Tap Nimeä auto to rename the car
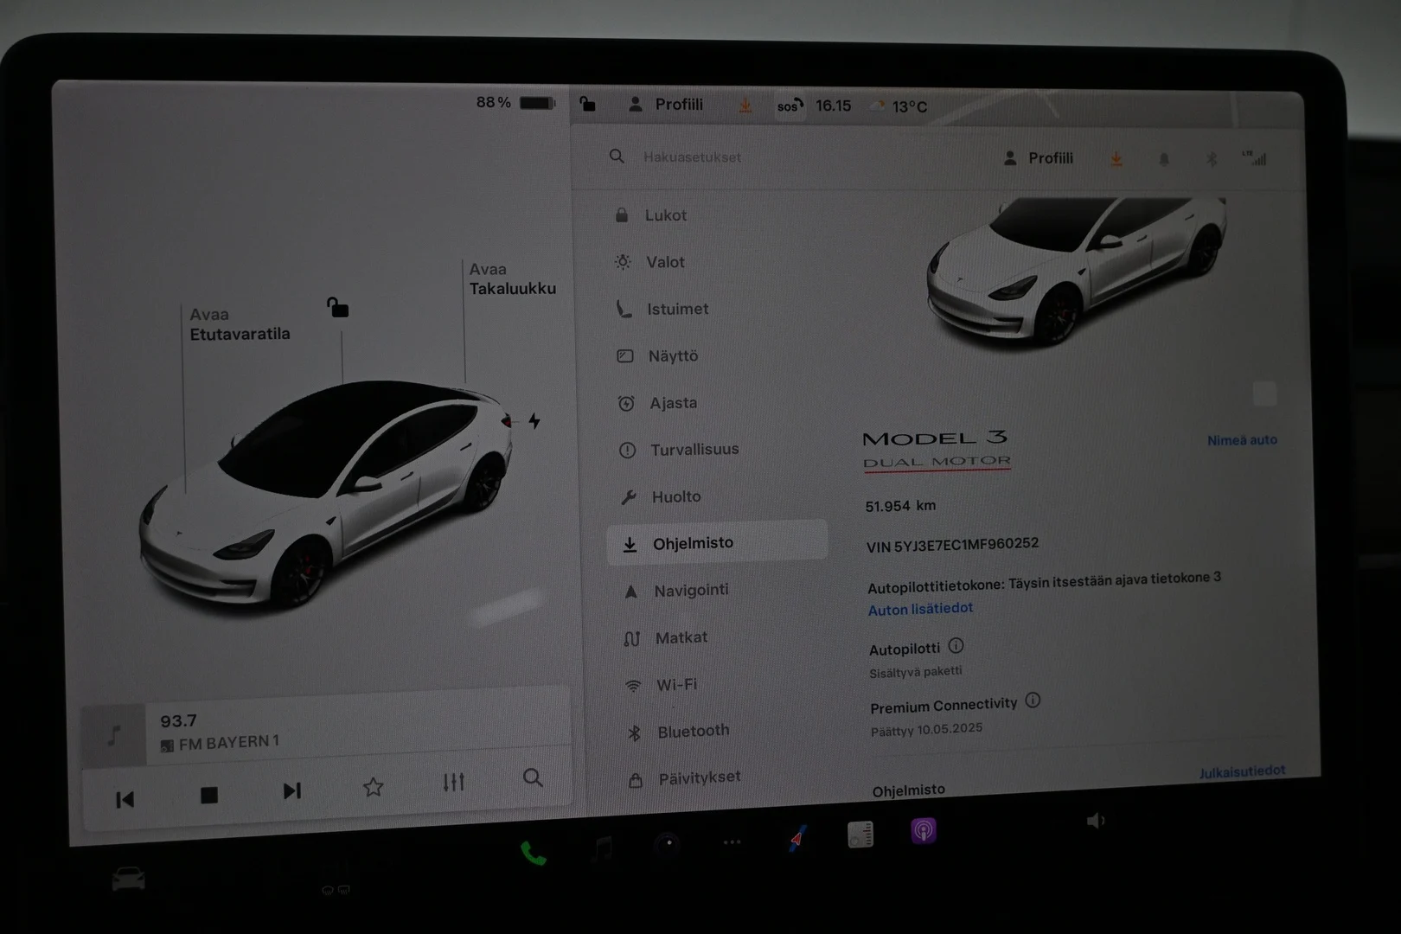This screenshot has width=1401, height=934. tap(1242, 440)
